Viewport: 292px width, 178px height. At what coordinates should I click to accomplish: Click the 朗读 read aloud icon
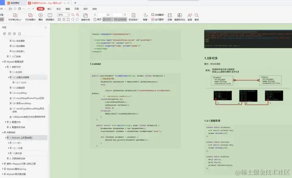point(190,15)
